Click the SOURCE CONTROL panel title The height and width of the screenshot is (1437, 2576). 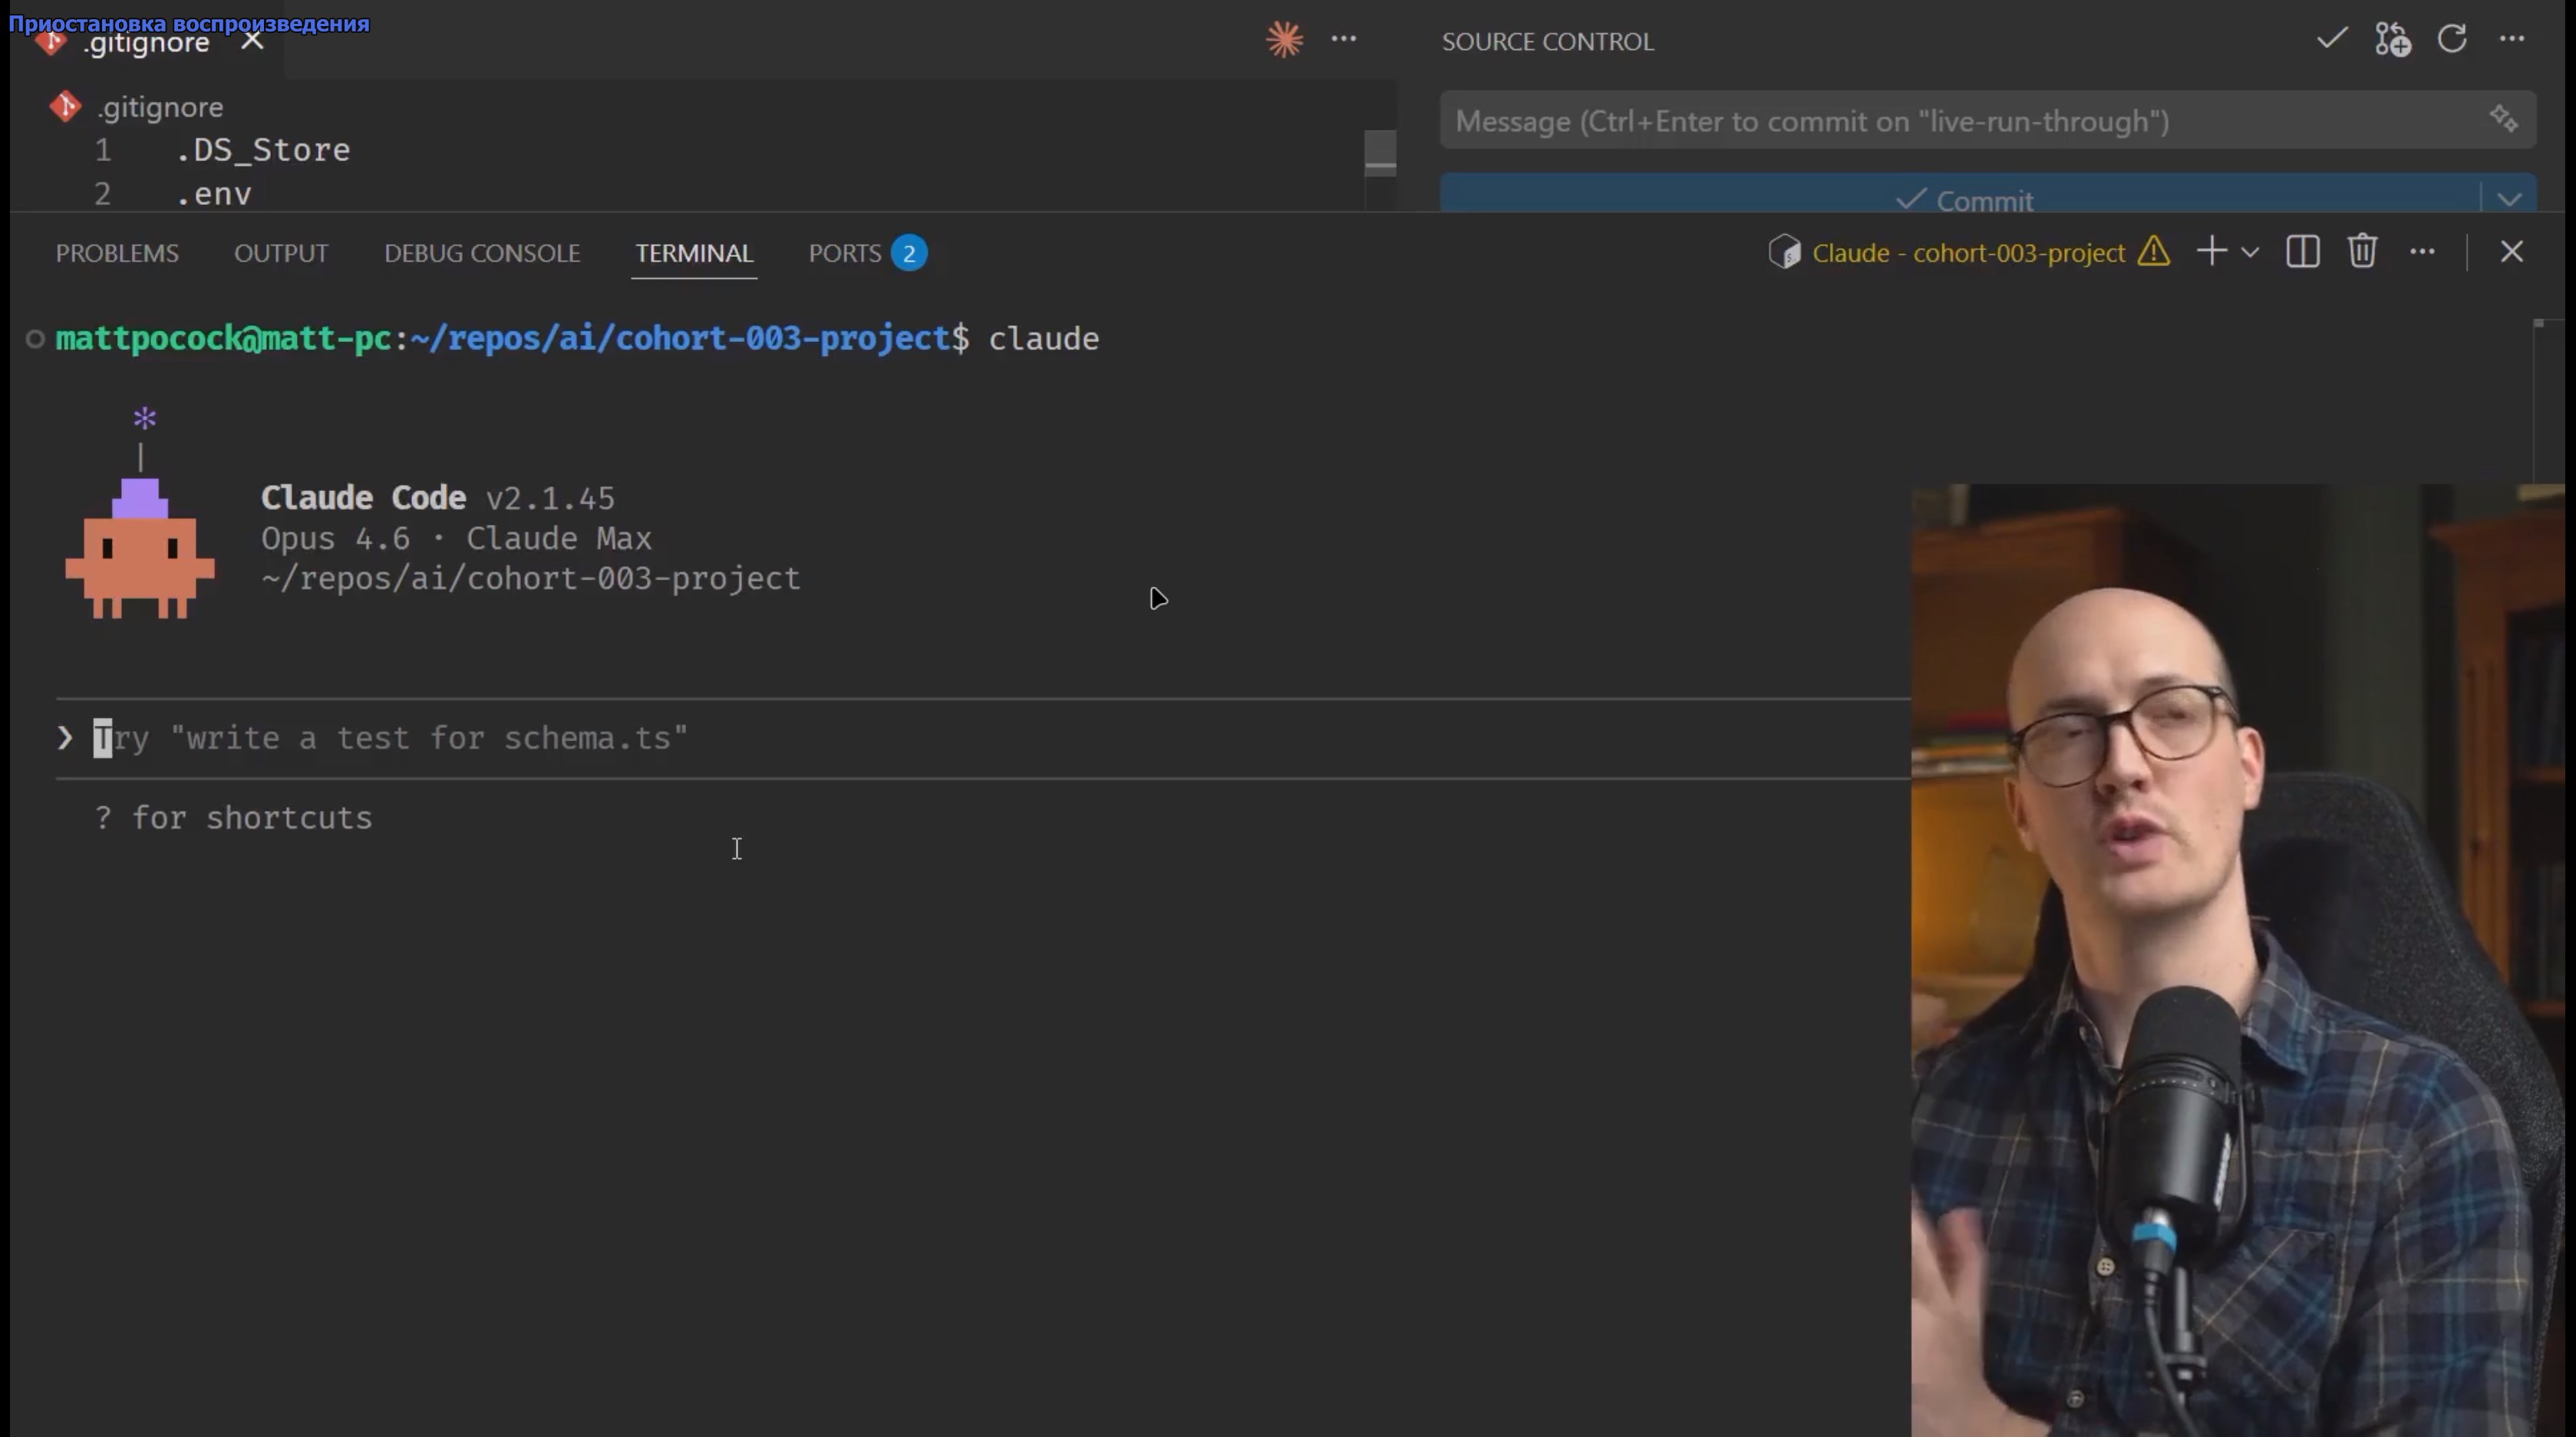tap(1548, 41)
